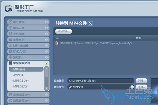Open the 转换模式 dropdown arrow
Viewport: 158px width, 105px height.
pos(132,87)
